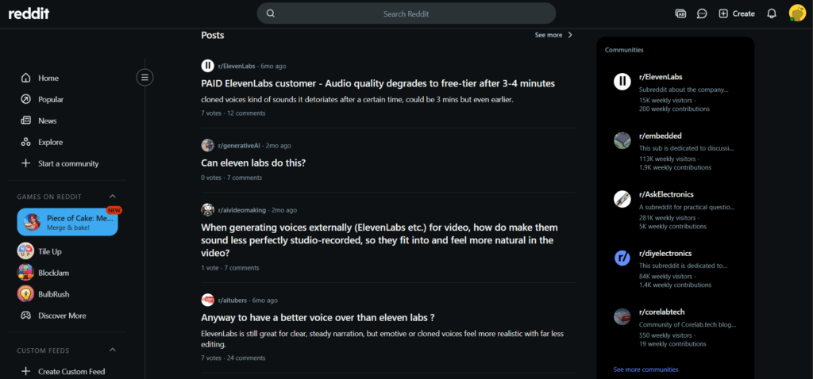
Task: Click the search magnifier icon
Action: click(270, 14)
